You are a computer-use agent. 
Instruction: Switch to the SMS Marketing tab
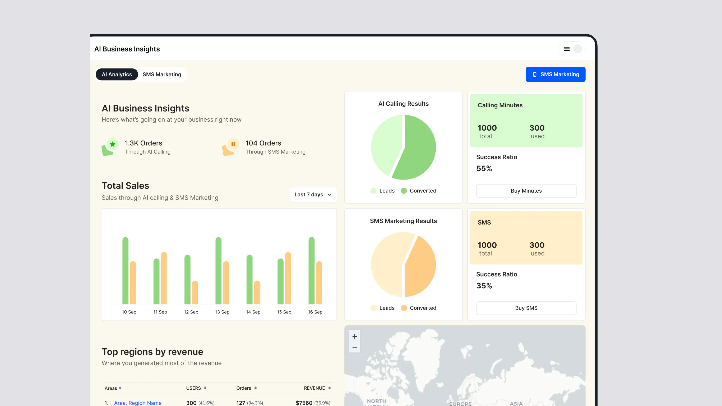[x=162, y=74]
